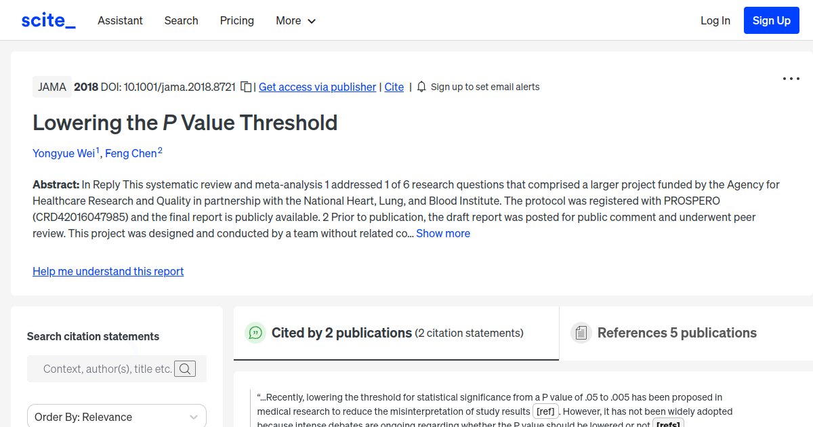Open the ellipsis more-options menu
This screenshot has height=427, width=813.
[791, 79]
